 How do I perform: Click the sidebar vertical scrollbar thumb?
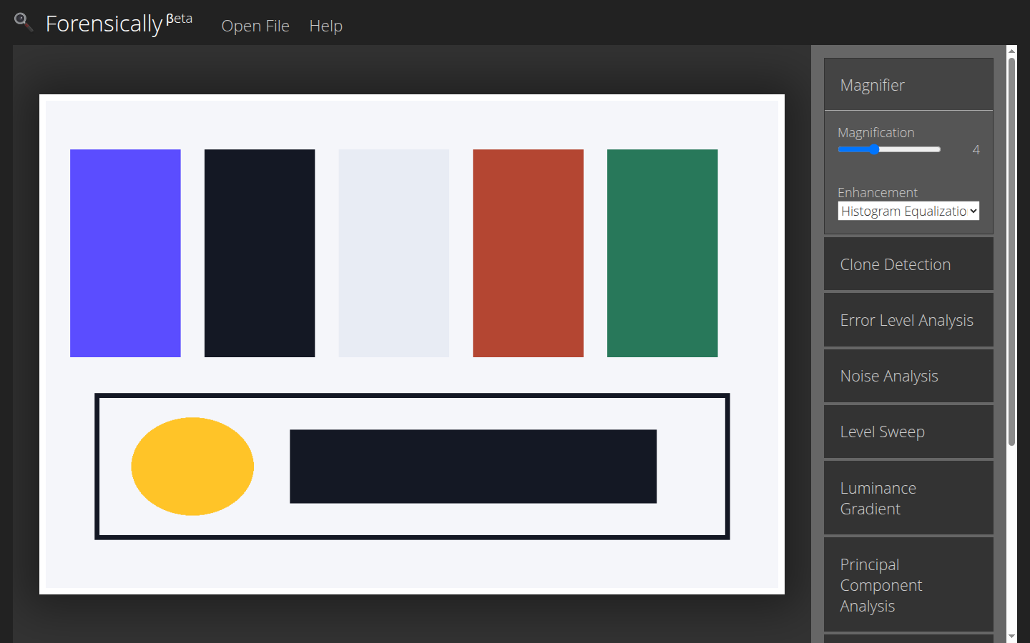tap(1011, 251)
